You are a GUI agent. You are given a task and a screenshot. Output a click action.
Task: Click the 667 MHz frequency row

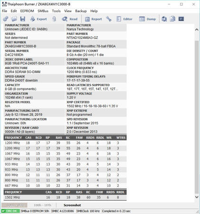pos(65,185)
